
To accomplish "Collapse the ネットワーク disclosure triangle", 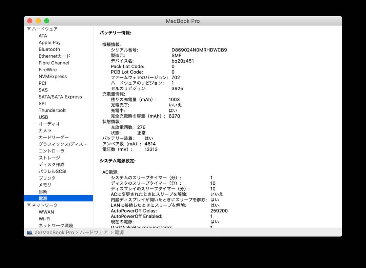I will point(29,205).
